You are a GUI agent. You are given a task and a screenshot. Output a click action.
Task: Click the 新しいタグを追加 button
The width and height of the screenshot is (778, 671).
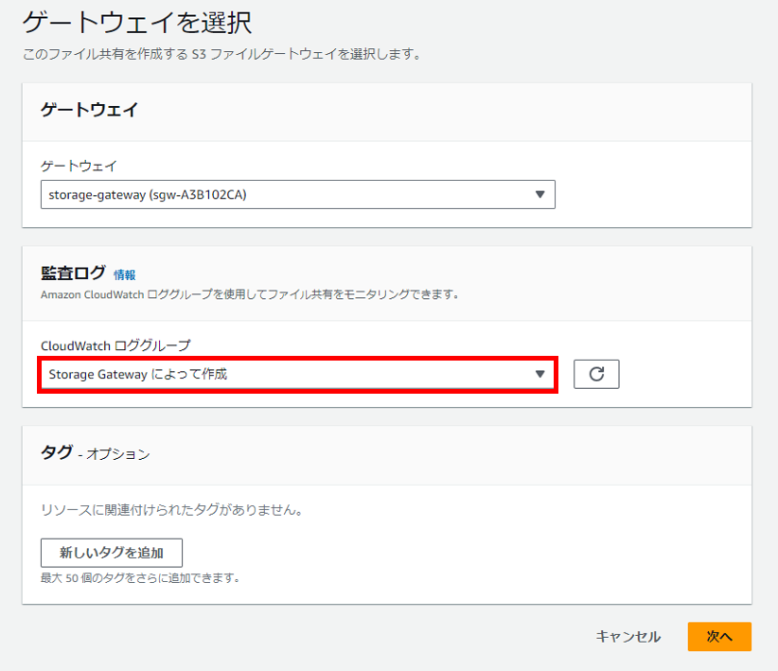click(112, 553)
